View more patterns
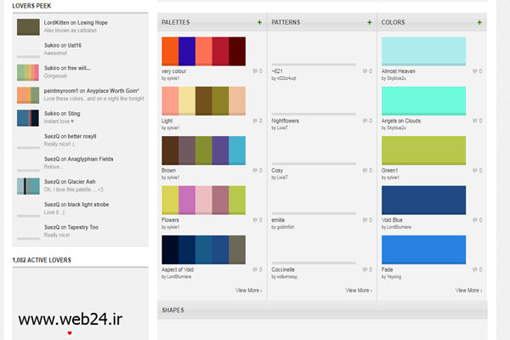Screen dimensions: 510x340 pos(359,290)
